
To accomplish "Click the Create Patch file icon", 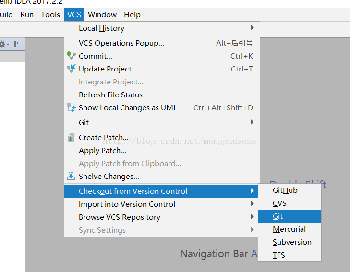I will tap(71, 137).
